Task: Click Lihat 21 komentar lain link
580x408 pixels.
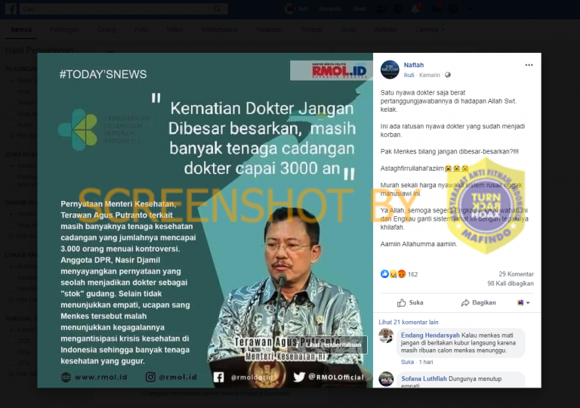Action: click(409, 322)
